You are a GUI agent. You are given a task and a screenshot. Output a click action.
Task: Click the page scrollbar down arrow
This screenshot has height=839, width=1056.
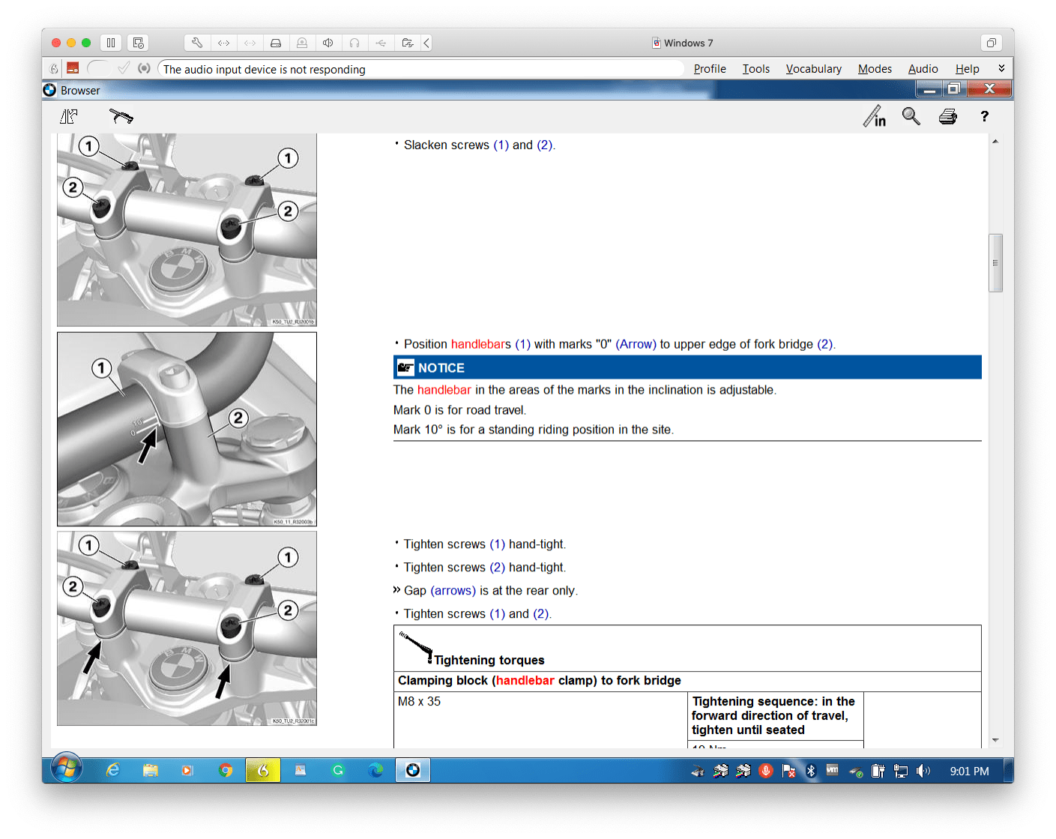coord(995,740)
